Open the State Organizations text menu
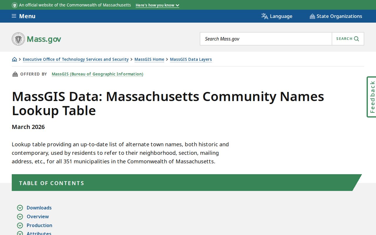This screenshot has height=235, width=376. 339,16
